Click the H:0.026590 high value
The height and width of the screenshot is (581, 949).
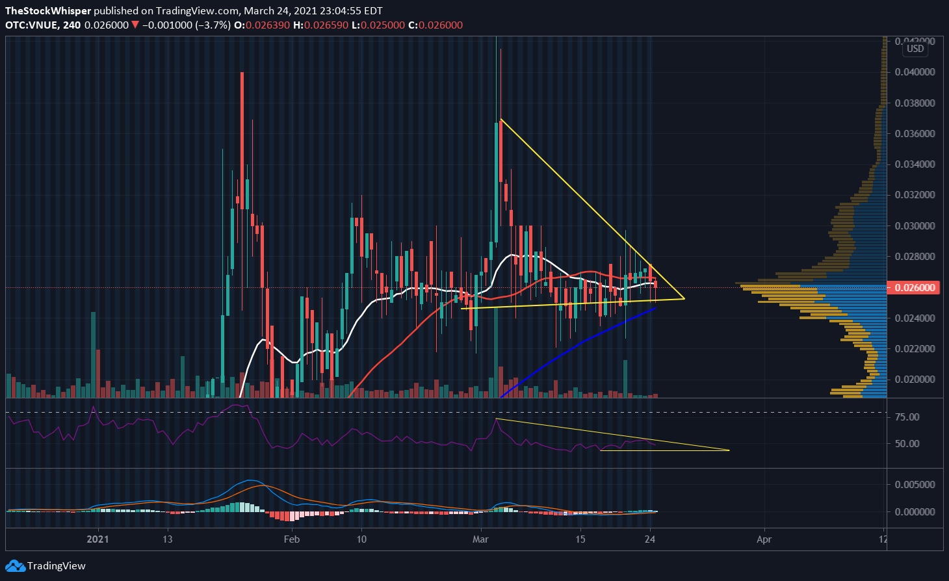320,25
